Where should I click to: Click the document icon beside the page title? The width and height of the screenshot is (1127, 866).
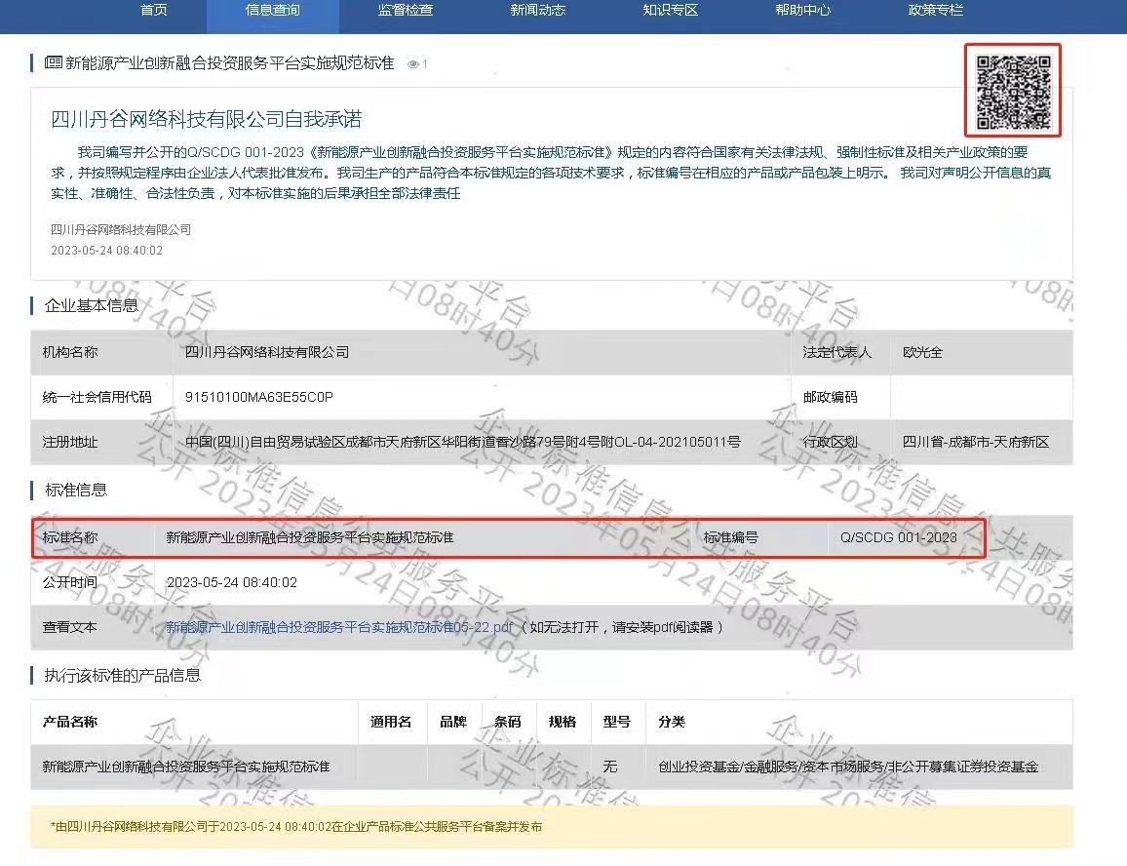click(x=54, y=62)
